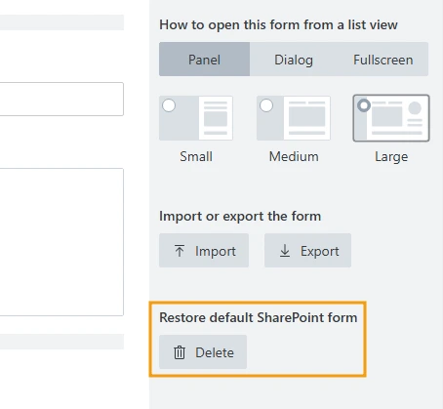Click the 'Medium' size label
The height and width of the screenshot is (409, 443).
click(294, 156)
